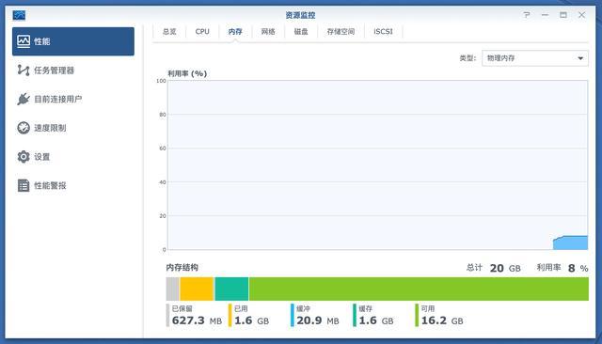Switch to the CPU tab

(202, 31)
